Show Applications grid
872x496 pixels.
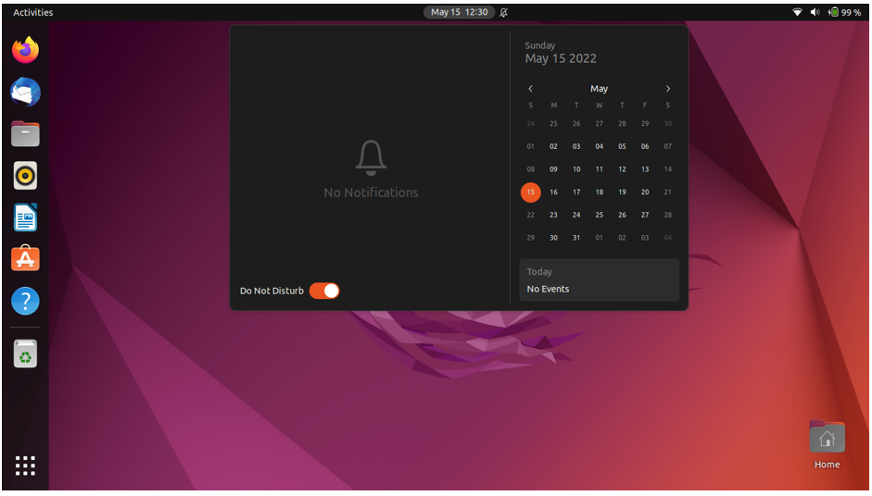(26, 465)
